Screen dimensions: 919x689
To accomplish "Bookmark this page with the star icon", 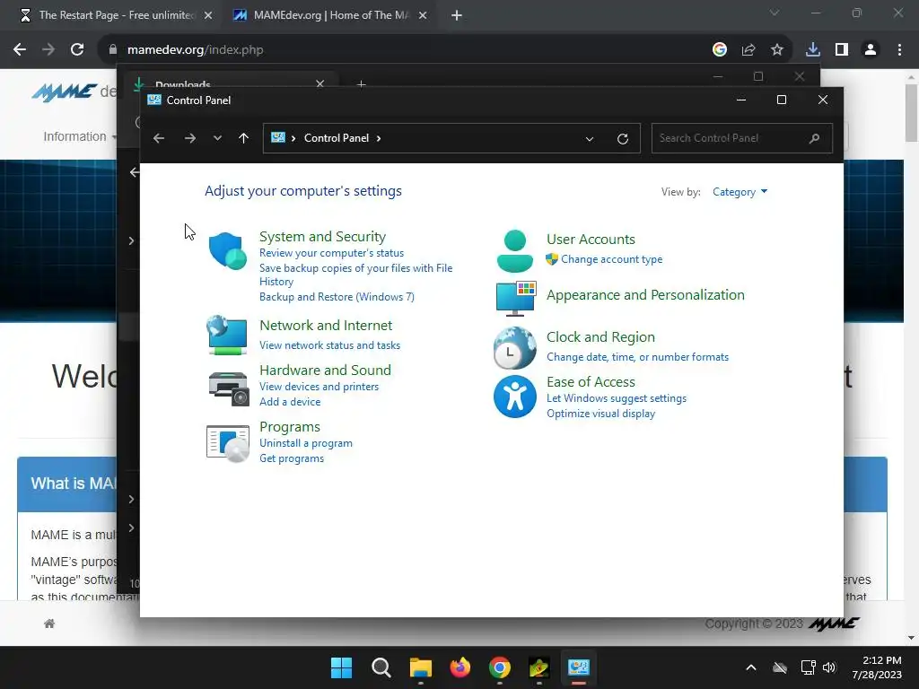I will [x=777, y=50].
